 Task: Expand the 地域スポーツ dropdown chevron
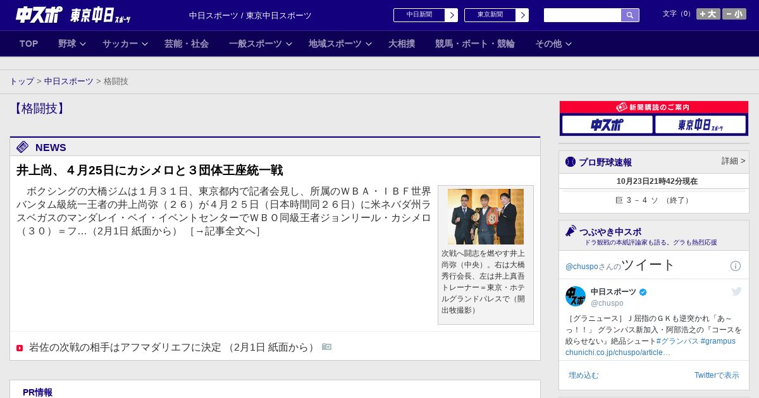[x=369, y=44]
